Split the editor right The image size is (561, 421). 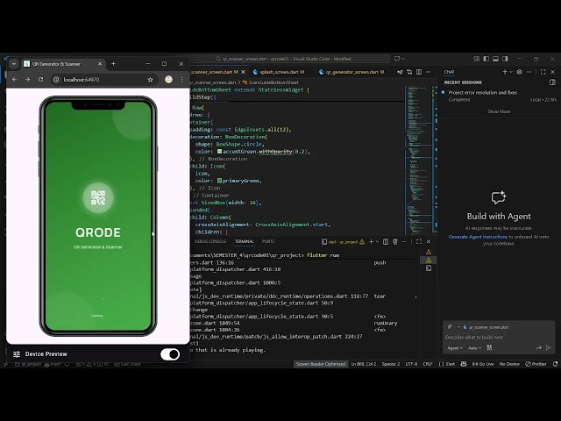point(419,72)
